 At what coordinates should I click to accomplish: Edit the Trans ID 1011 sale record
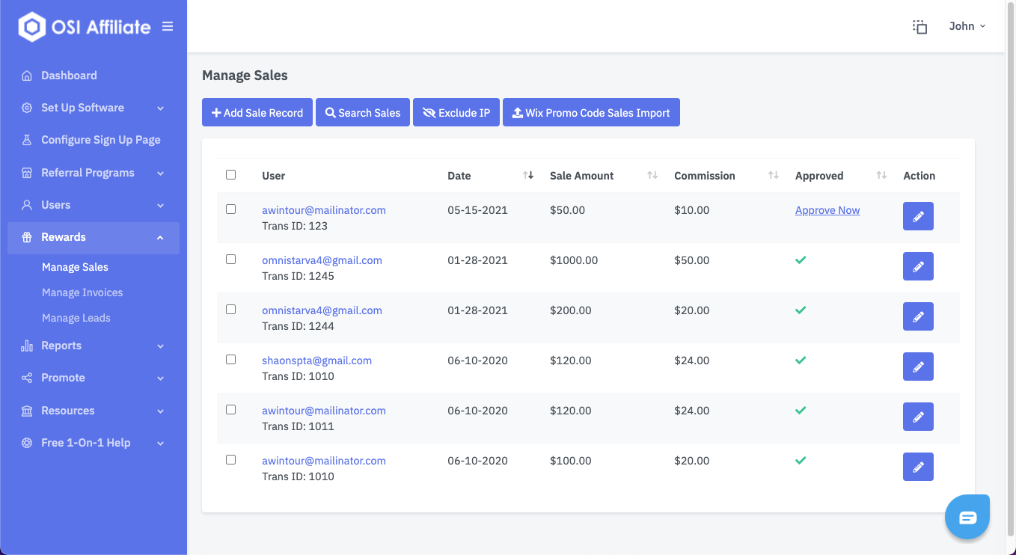click(x=918, y=417)
